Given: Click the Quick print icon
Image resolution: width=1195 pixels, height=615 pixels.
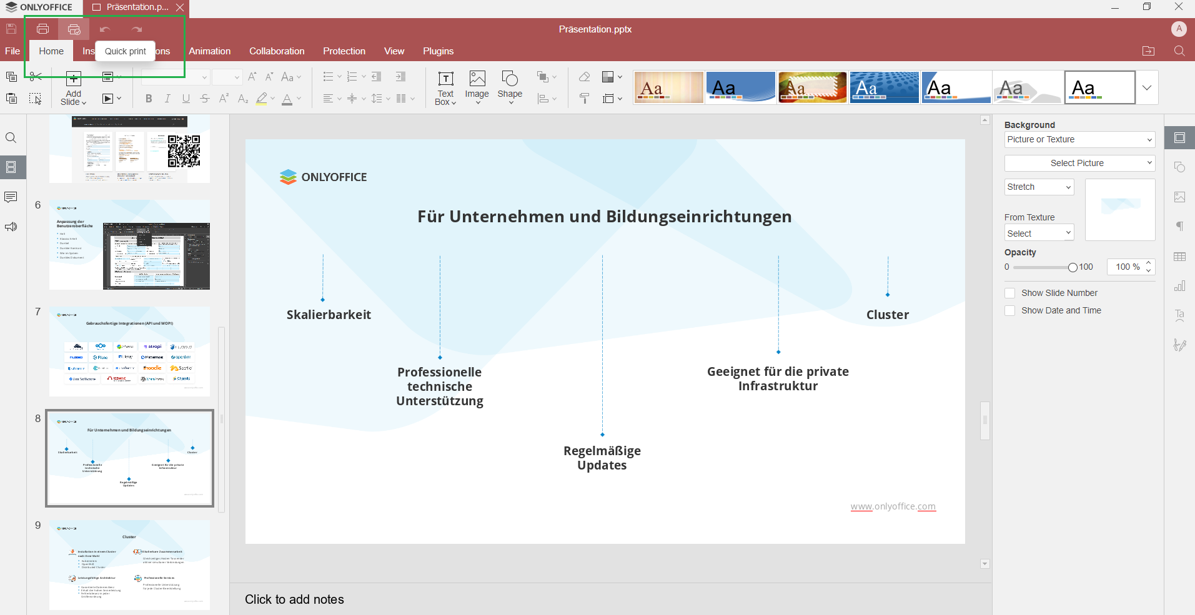Looking at the screenshot, I should (x=74, y=29).
